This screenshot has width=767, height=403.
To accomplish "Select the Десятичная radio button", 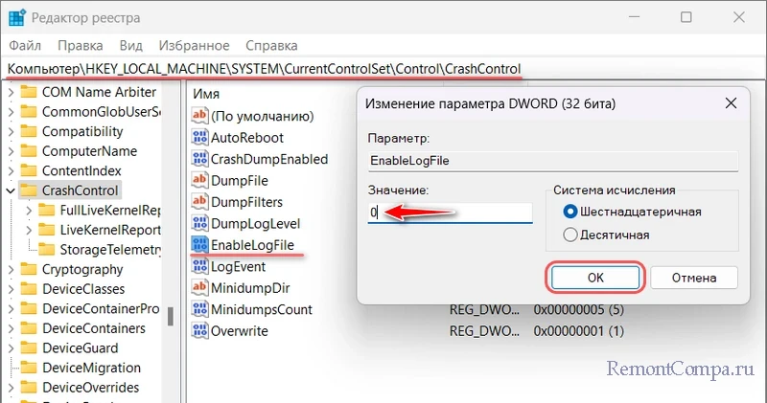I will pyautogui.click(x=571, y=235).
